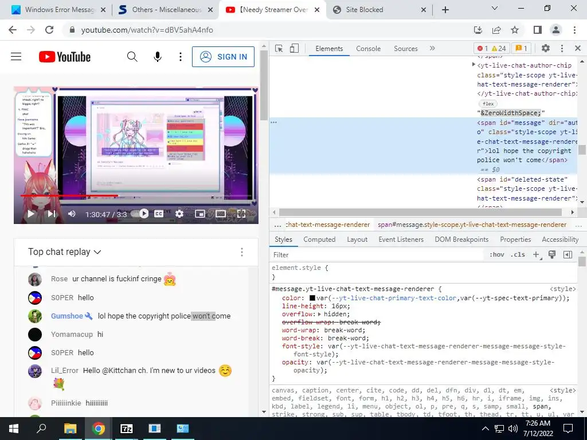The height and width of the screenshot is (440, 587).
Task: Open errors and warnings counter
Action: [x=491, y=48]
